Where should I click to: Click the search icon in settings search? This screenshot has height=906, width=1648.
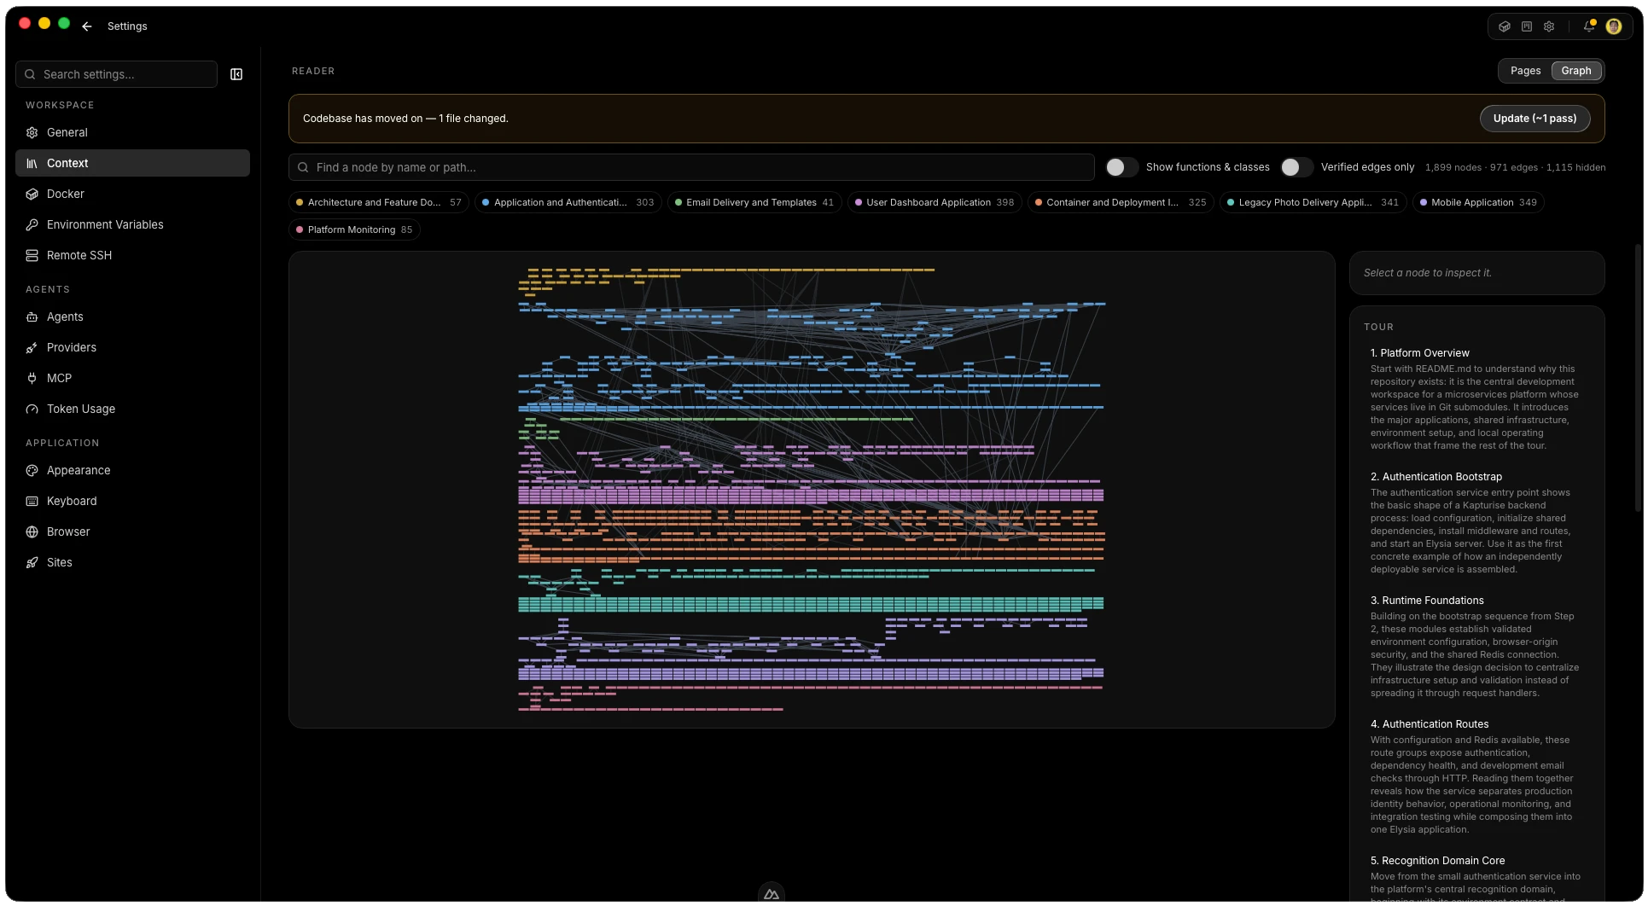pyautogui.click(x=30, y=74)
